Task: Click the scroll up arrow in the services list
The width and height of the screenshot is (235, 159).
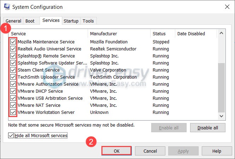Action: pos(221,33)
